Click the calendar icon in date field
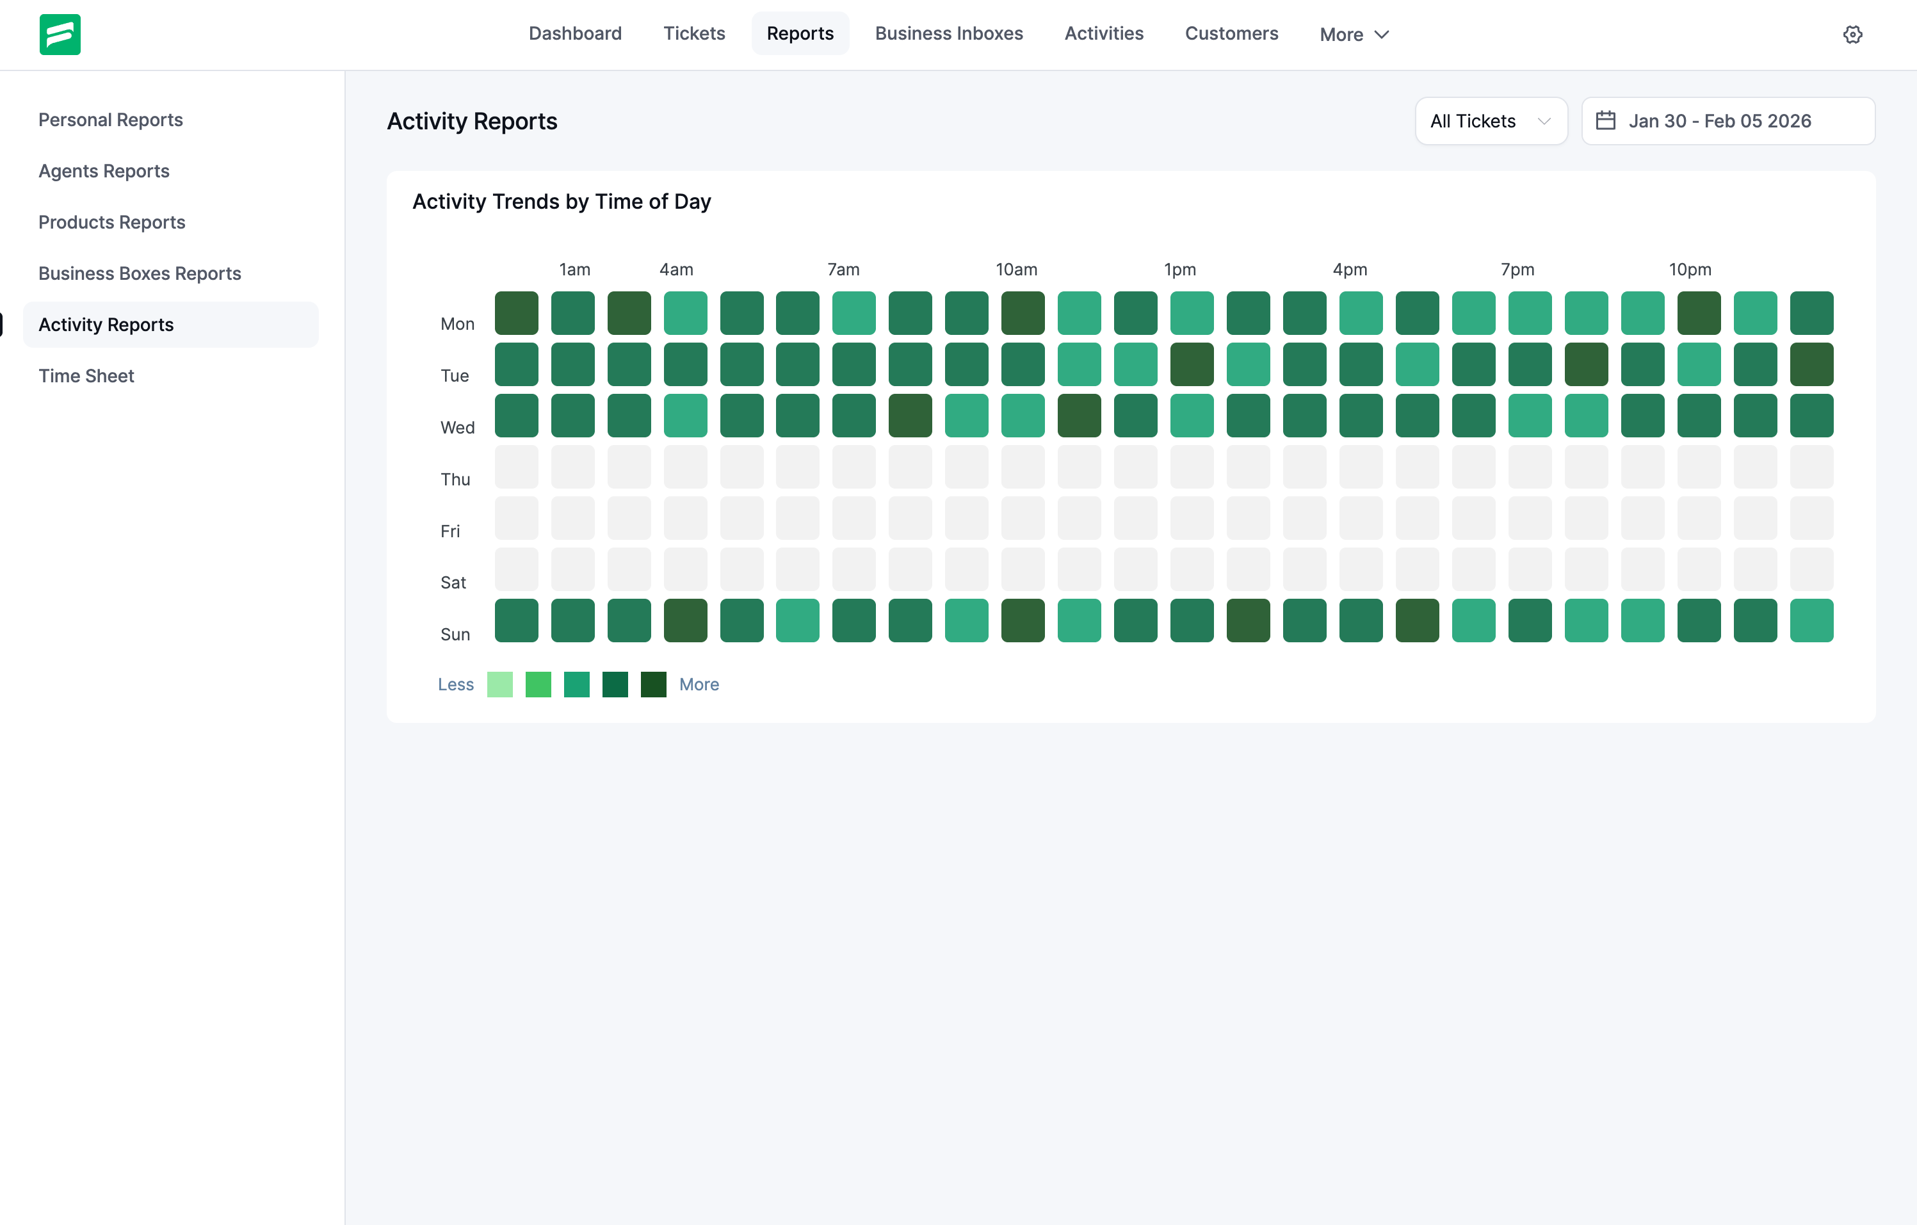 pyautogui.click(x=1605, y=121)
